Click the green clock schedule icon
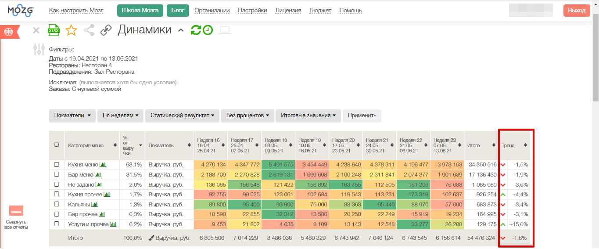Screen dimensions: 599x249 [x=208, y=30]
